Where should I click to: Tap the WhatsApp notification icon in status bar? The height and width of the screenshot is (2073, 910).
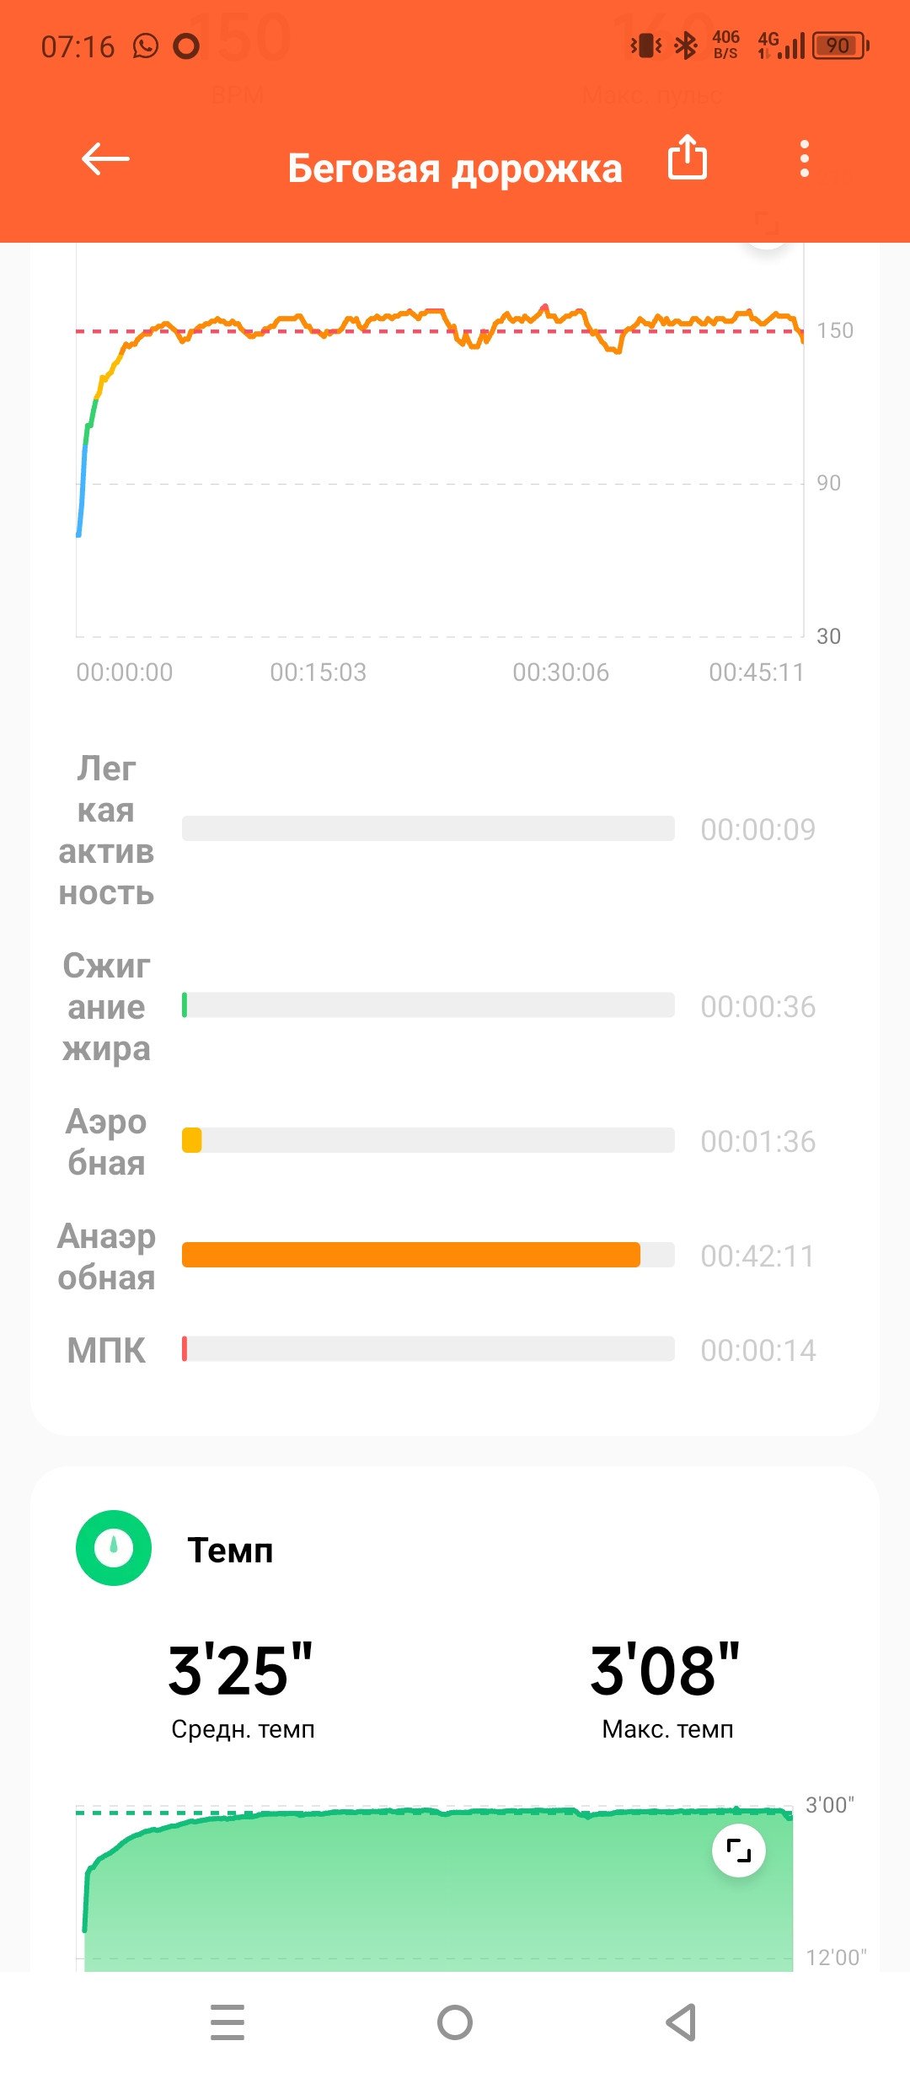tap(146, 46)
